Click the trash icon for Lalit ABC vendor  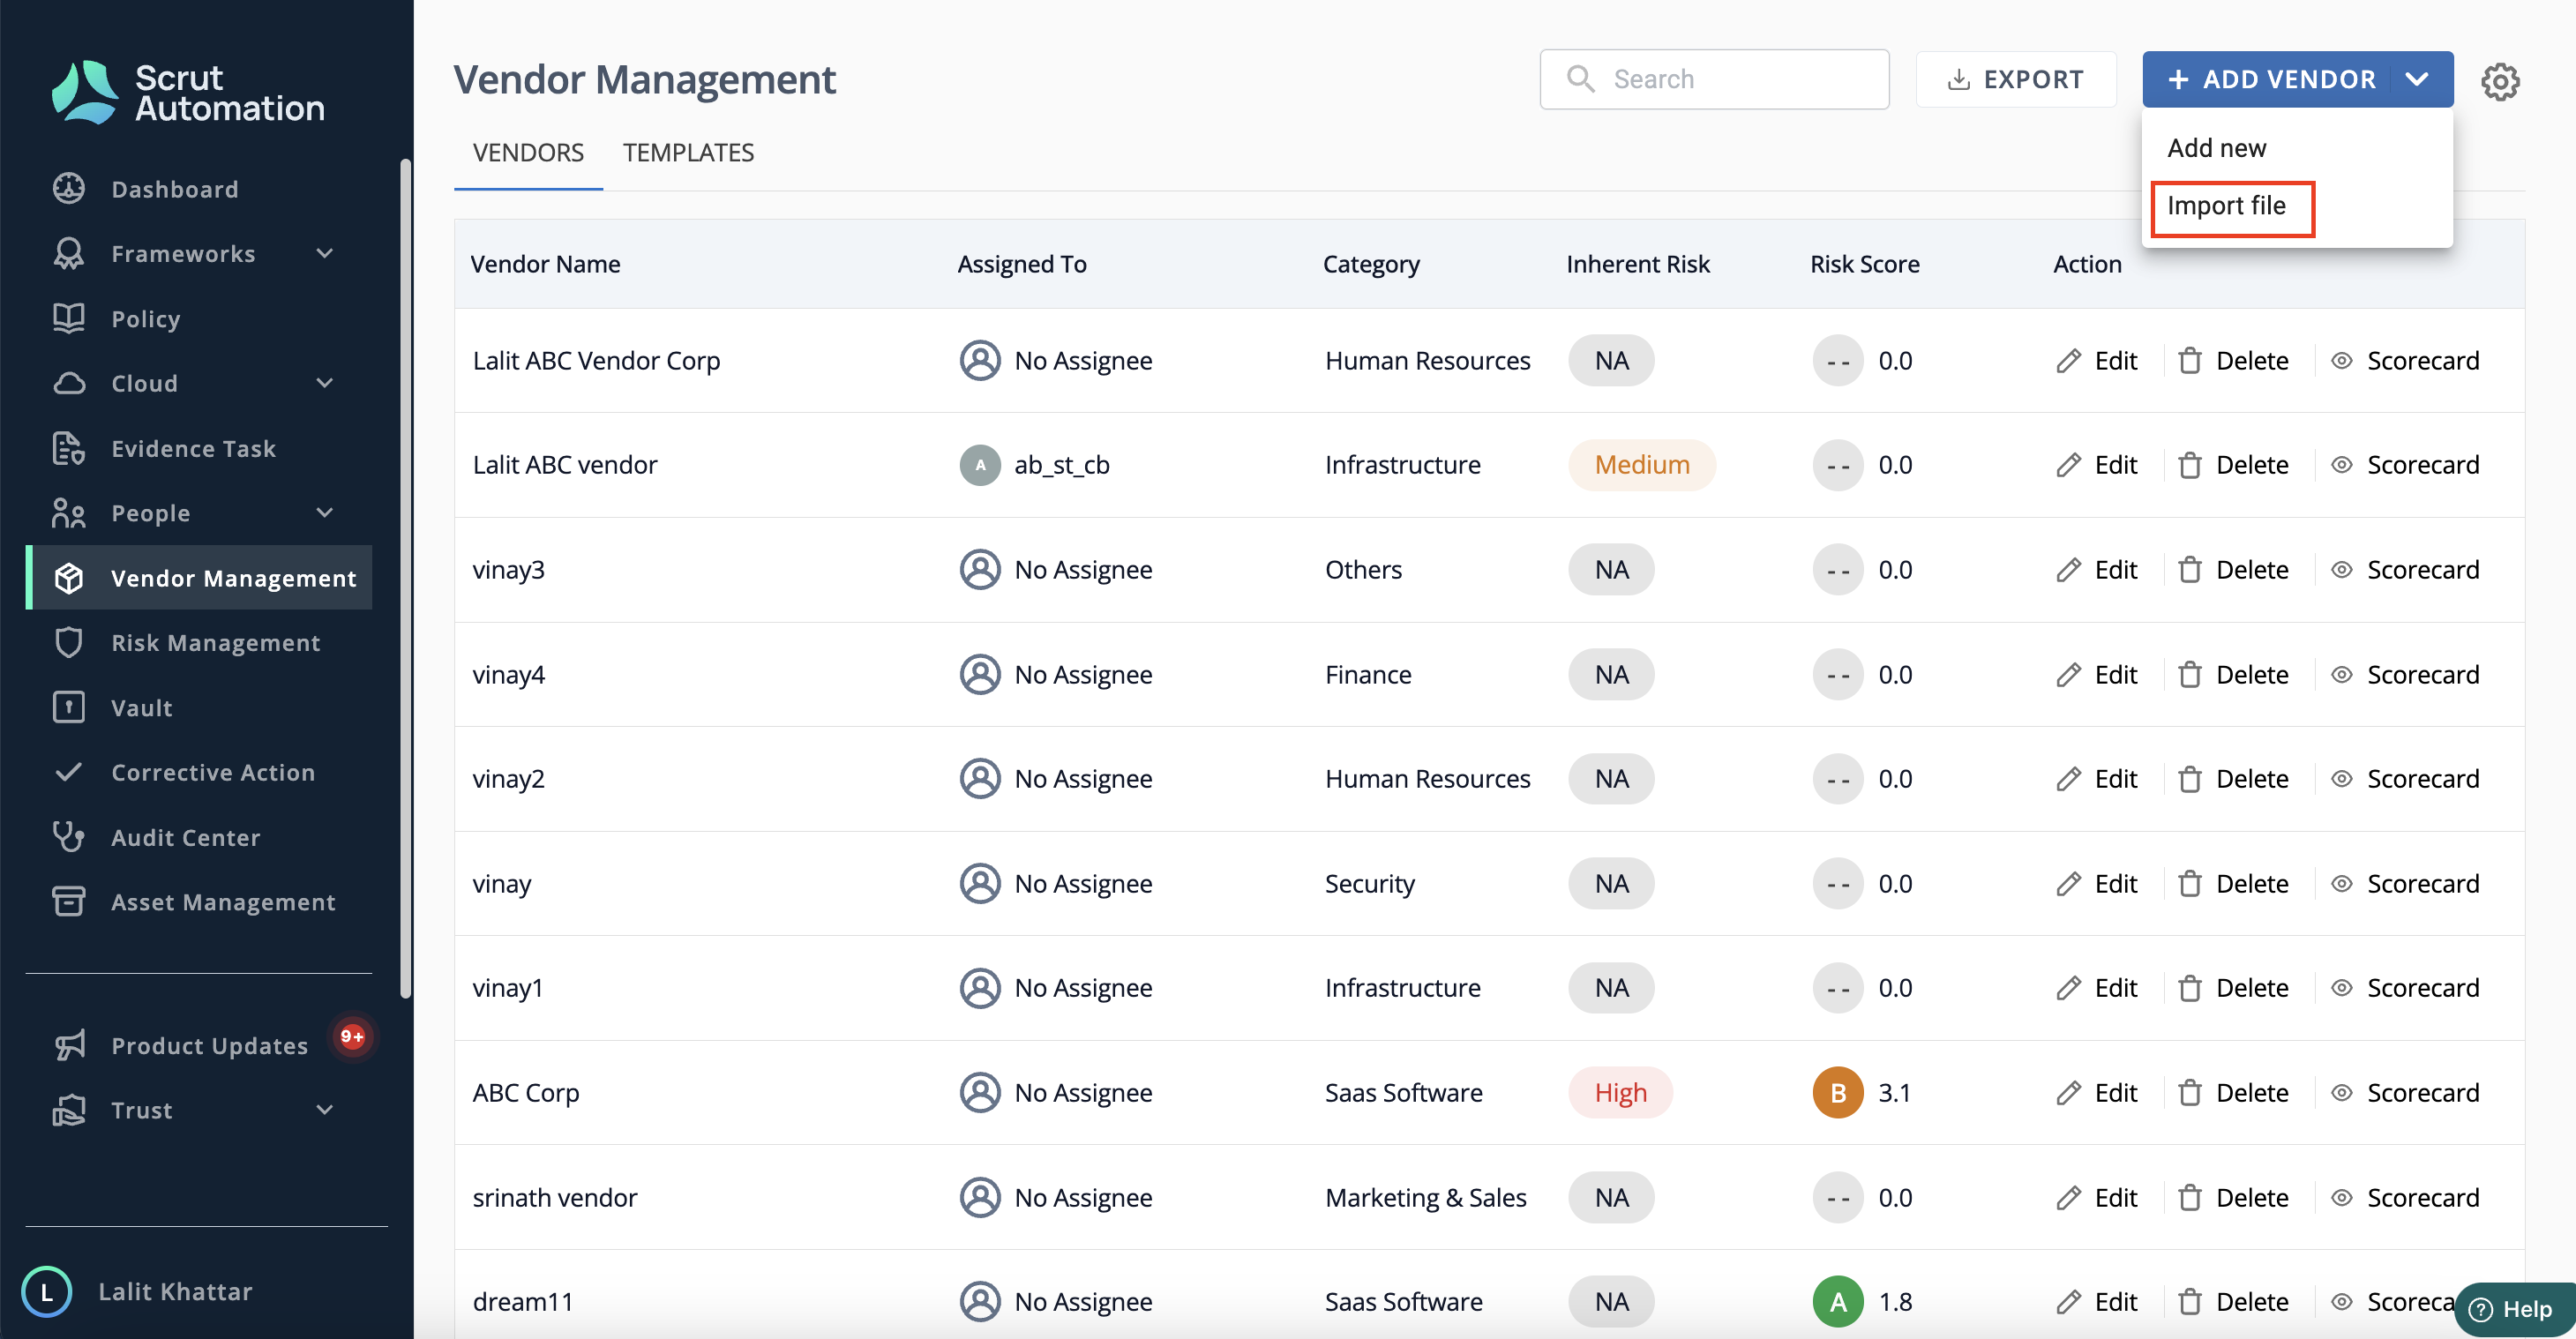(2190, 465)
